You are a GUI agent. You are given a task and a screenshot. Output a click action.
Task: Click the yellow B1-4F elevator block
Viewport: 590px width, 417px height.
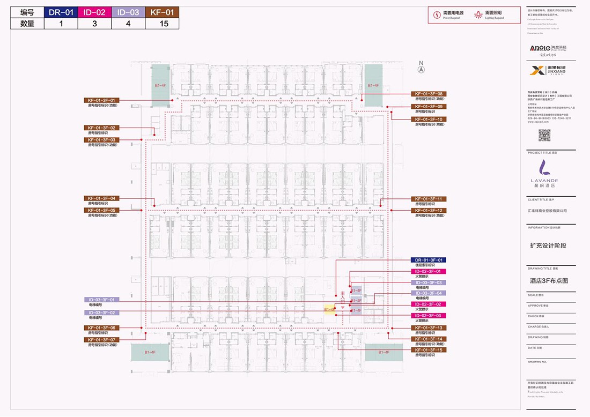coord(329,309)
